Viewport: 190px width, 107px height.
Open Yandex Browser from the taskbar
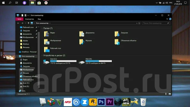point(46,3)
